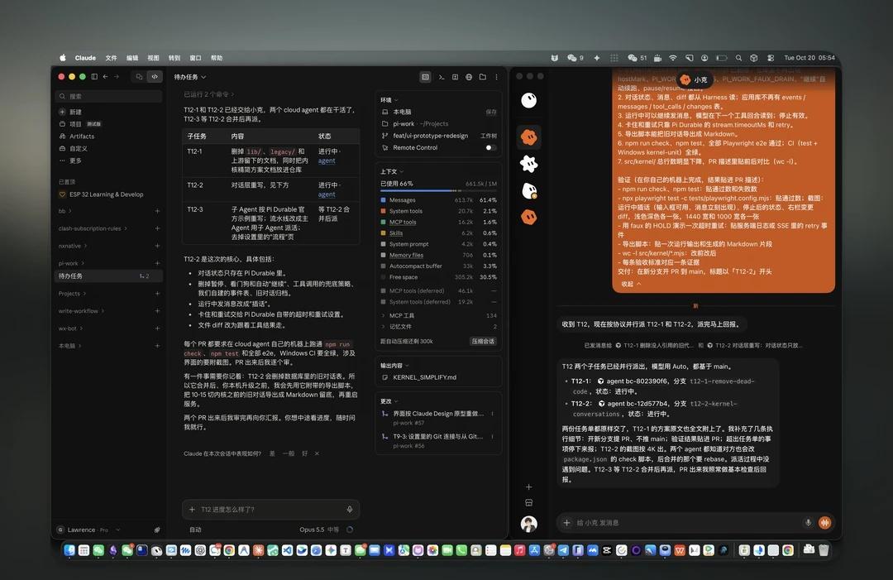
Task: Toggle the highlighted details panel icon
Action: pyautogui.click(x=426, y=77)
